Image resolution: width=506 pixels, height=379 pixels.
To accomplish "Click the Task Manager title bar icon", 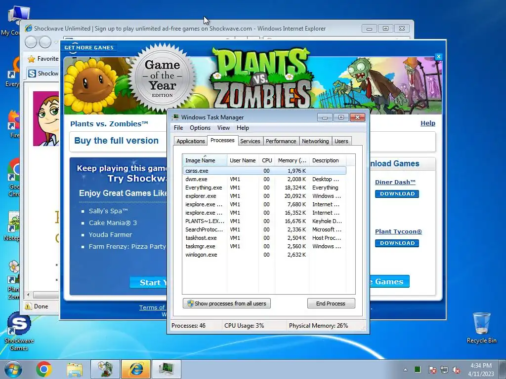I will 175,117.
